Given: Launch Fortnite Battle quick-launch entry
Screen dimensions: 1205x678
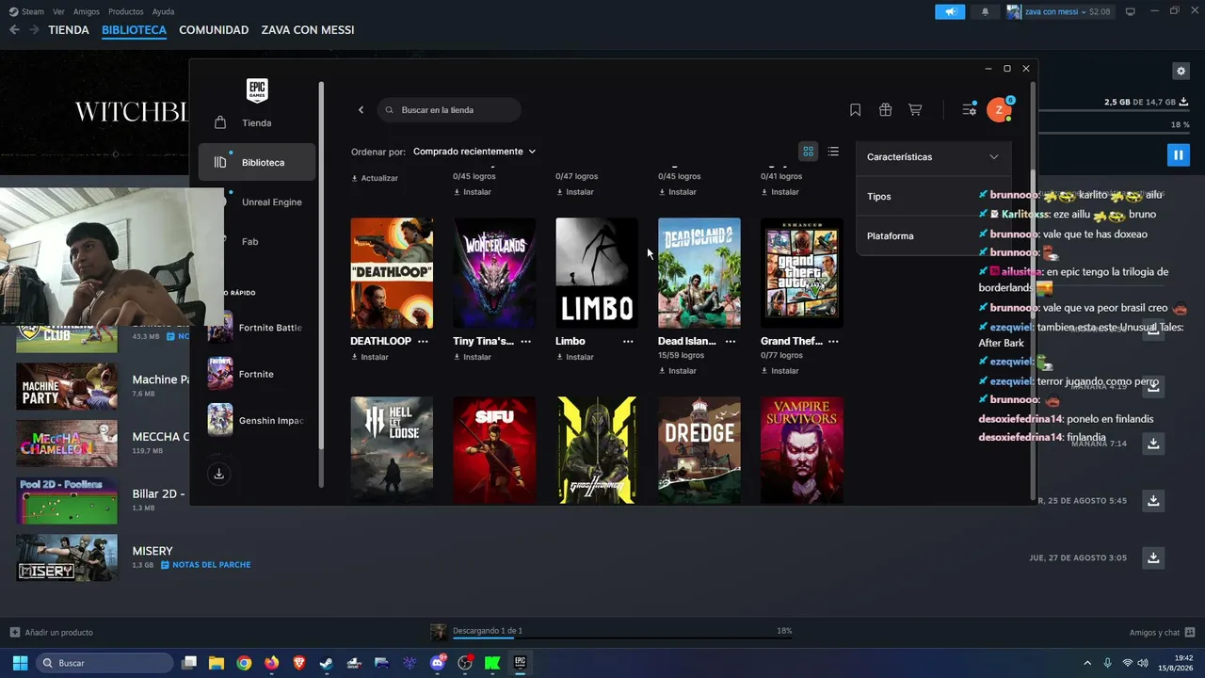Looking at the screenshot, I should [x=256, y=328].
